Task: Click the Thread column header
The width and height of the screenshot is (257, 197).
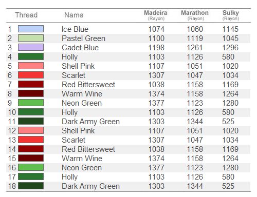Action: point(26,15)
